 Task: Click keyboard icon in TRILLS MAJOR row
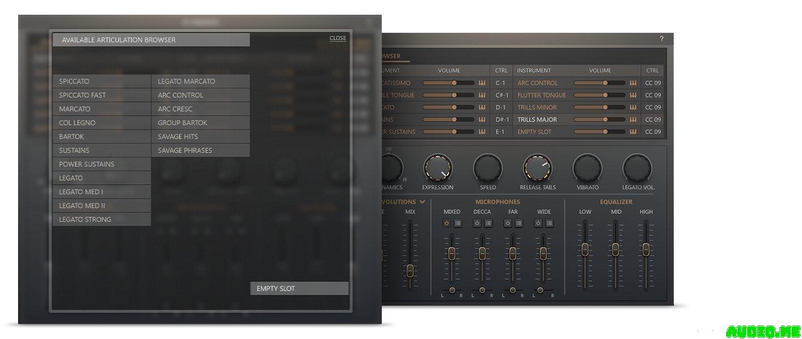(633, 120)
